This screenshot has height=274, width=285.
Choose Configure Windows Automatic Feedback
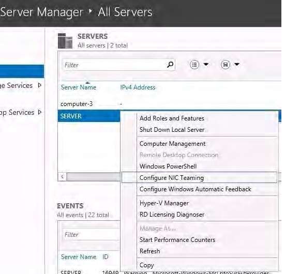196,189
